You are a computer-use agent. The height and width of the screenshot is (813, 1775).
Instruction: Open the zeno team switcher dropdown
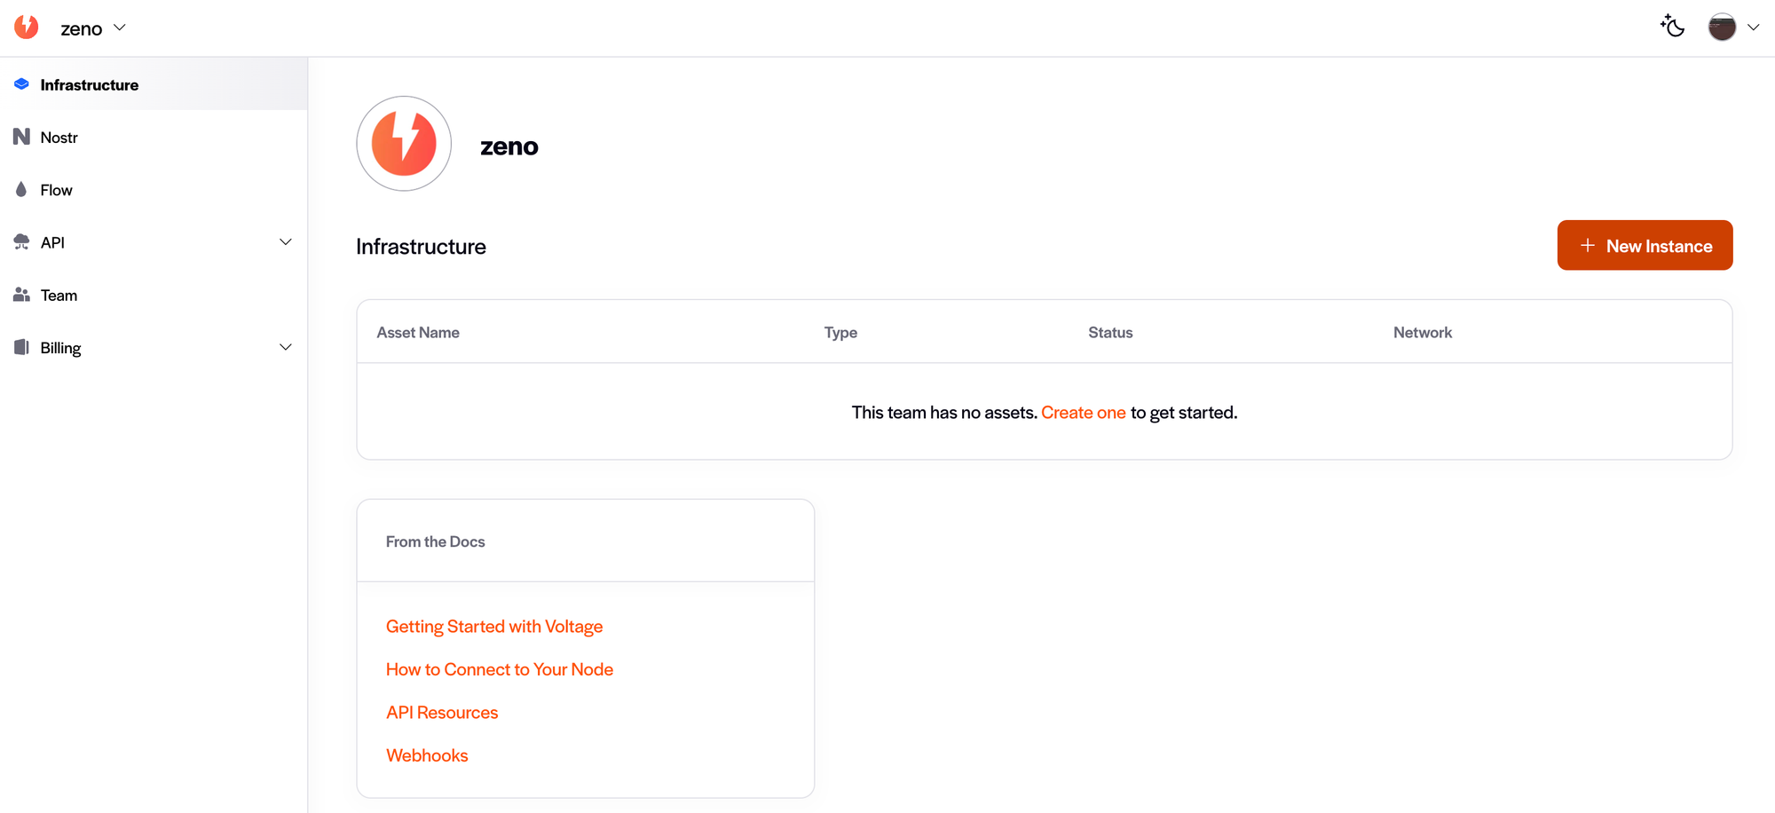pos(93,28)
